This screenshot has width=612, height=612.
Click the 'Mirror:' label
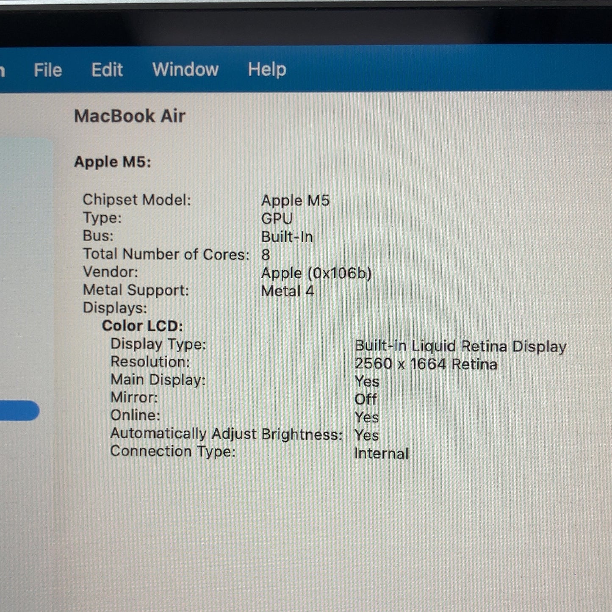(134, 398)
